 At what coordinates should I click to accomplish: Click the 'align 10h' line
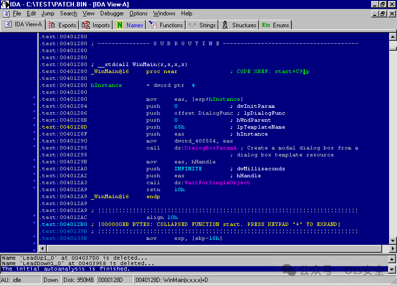tap(162, 217)
